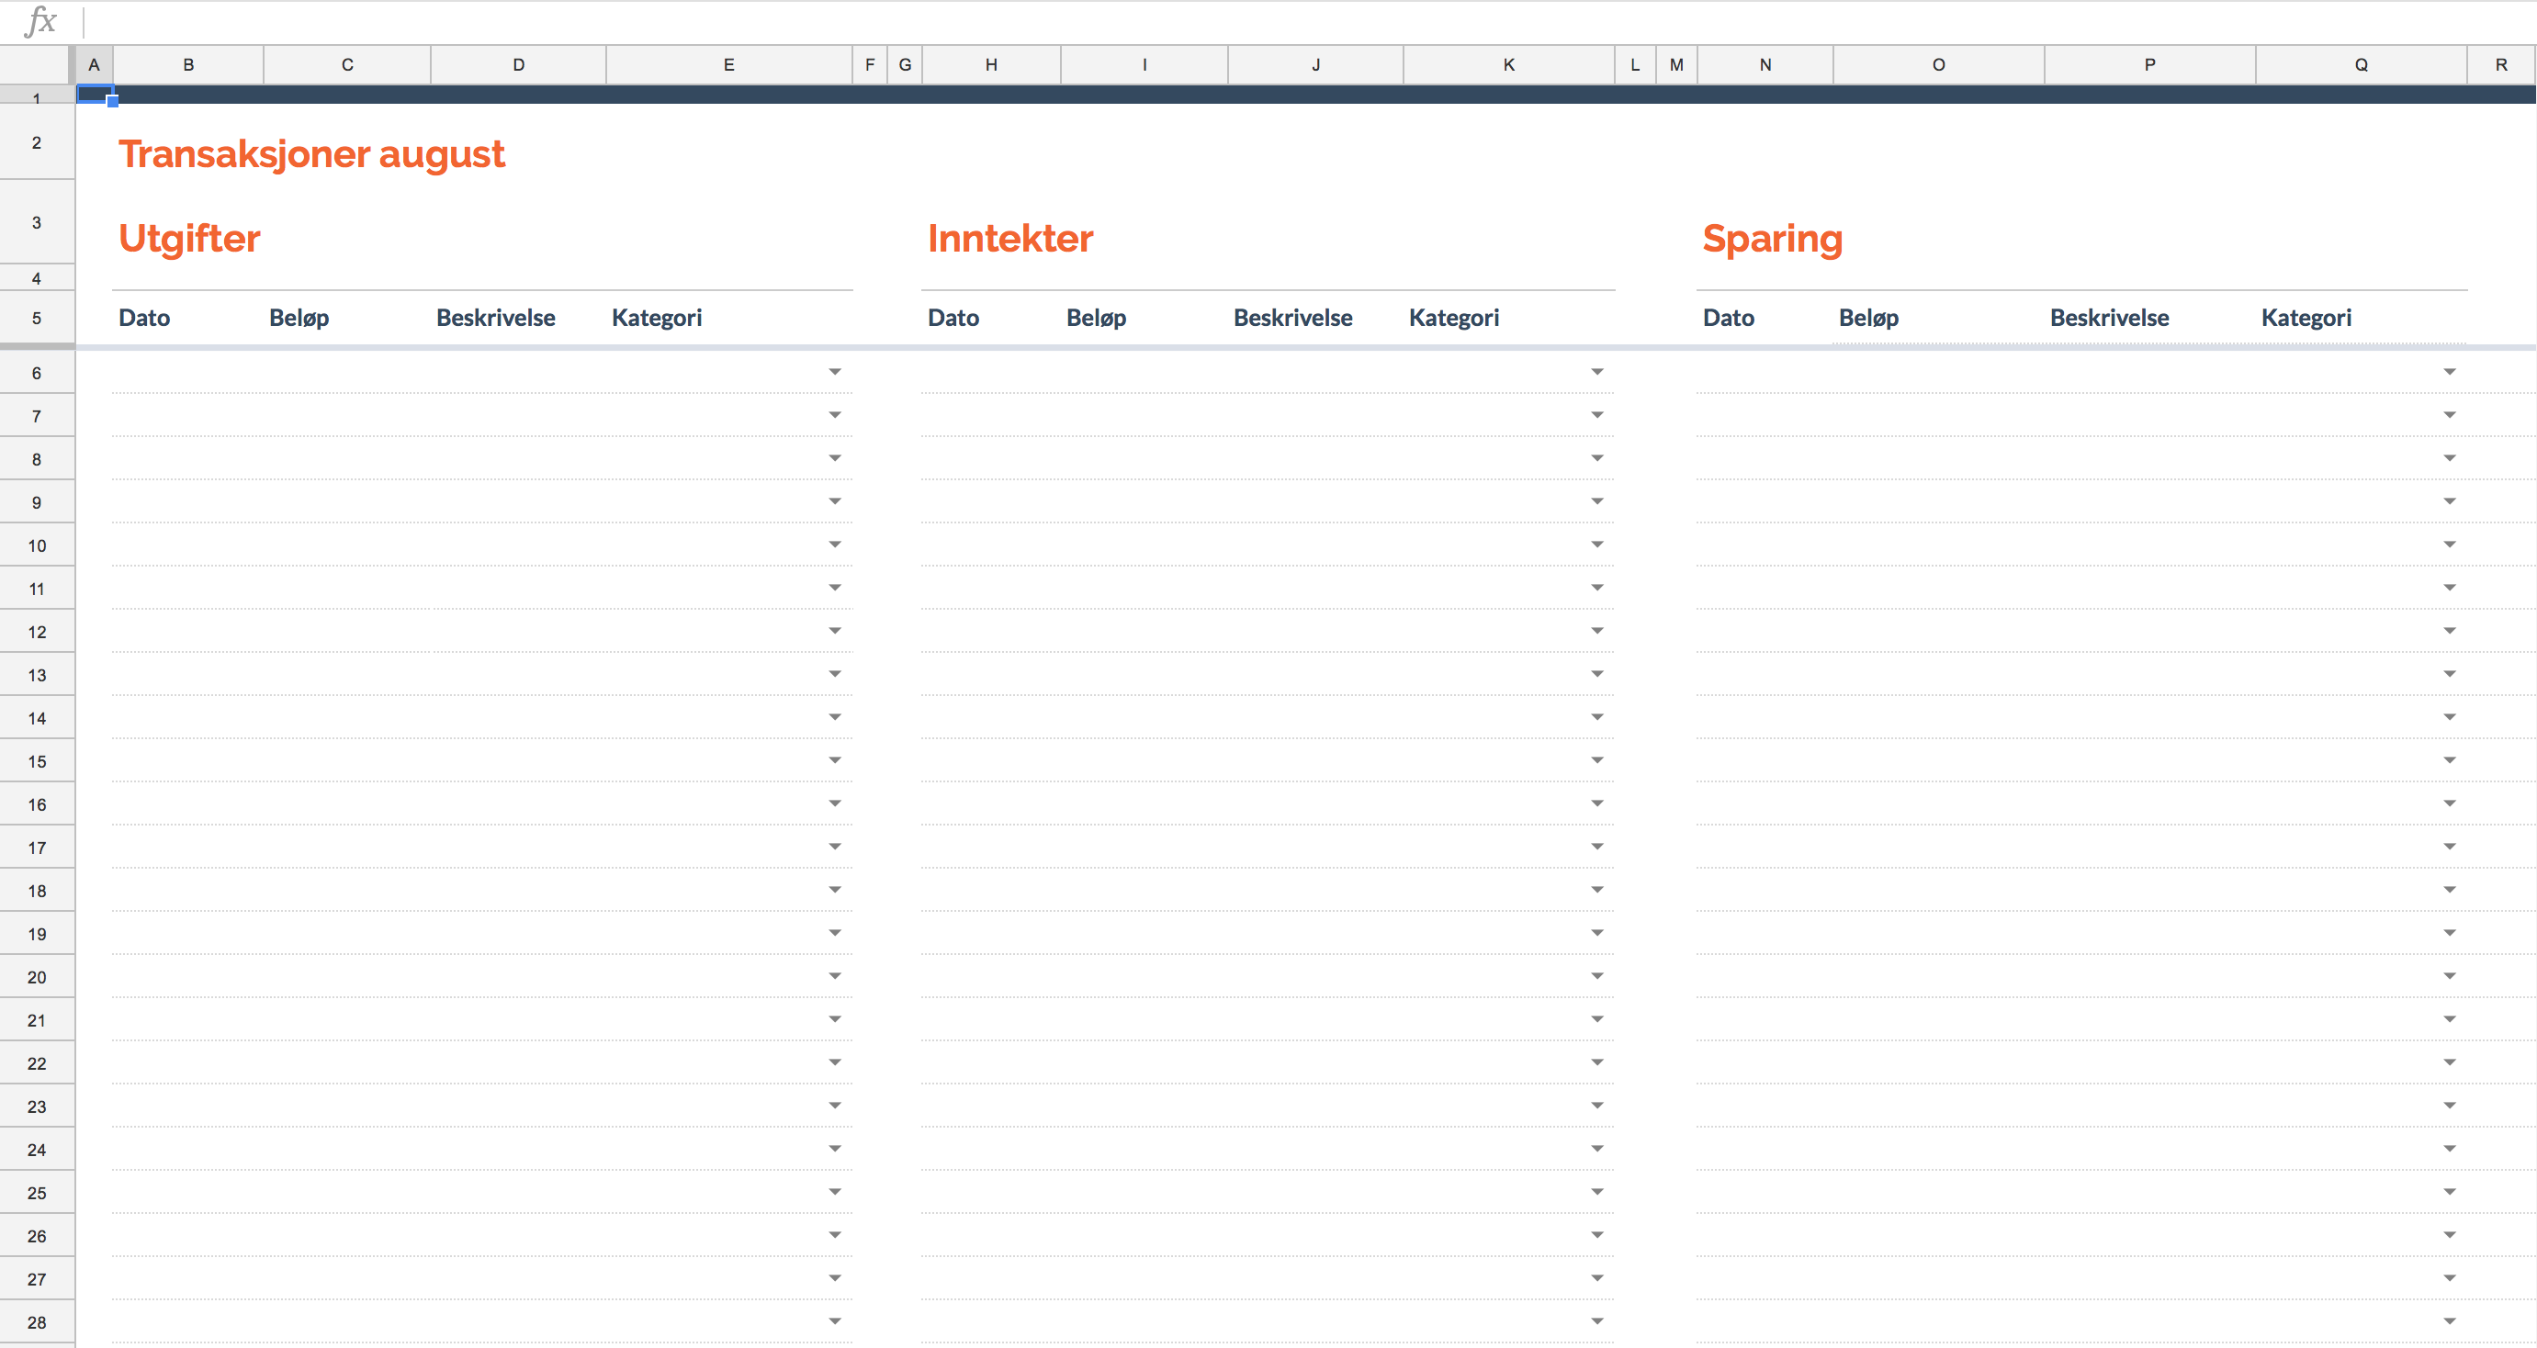Expand Sparing Kategori dropdown in row 28
2537x1348 pixels.
(x=2449, y=1321)
